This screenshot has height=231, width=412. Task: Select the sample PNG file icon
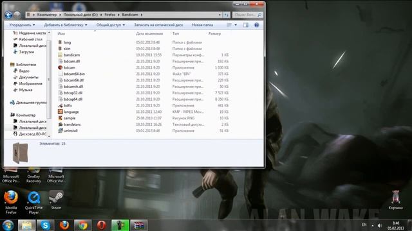click(60, 118)
